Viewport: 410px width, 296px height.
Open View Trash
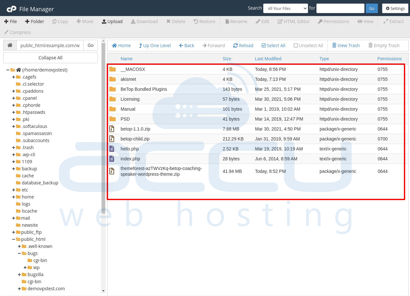tap(346, 46)
